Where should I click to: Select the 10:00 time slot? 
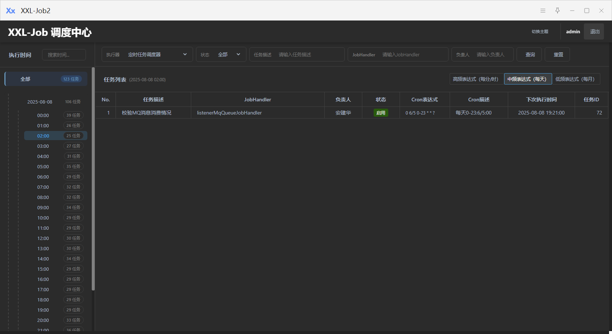point(56,218)
